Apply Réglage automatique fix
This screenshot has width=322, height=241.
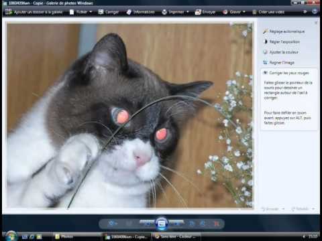[284, 31]
